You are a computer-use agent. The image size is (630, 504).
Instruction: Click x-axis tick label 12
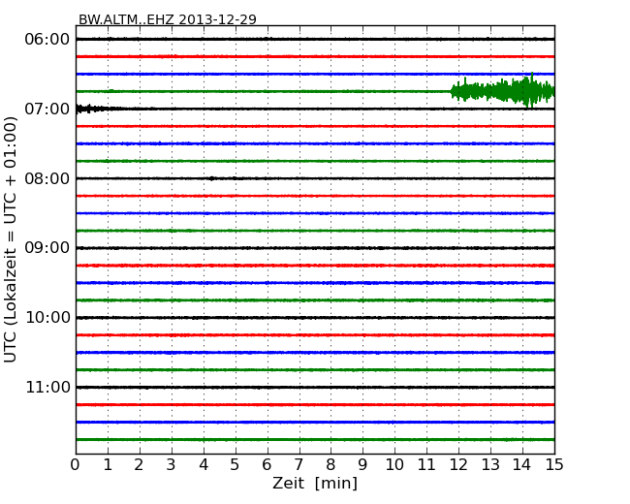pos(458,465)
